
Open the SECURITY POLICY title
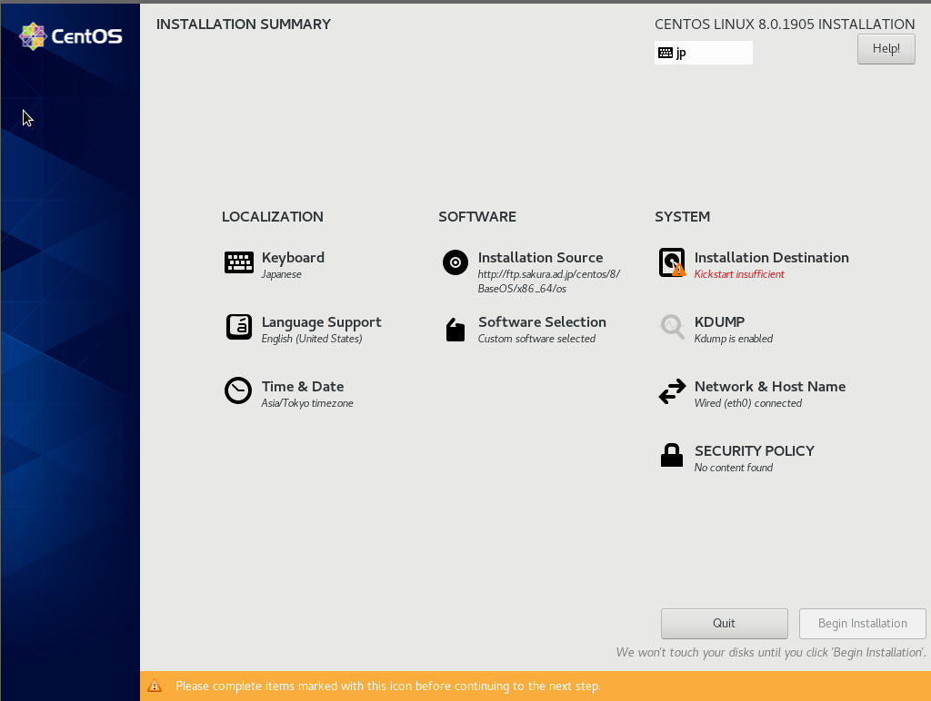pos(754,450)
